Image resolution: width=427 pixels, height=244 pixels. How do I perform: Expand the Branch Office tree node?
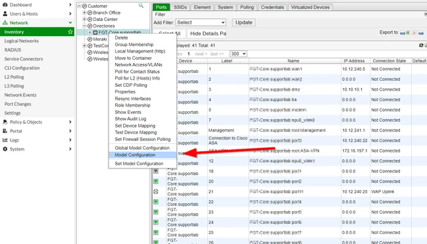tap(84, 12)
